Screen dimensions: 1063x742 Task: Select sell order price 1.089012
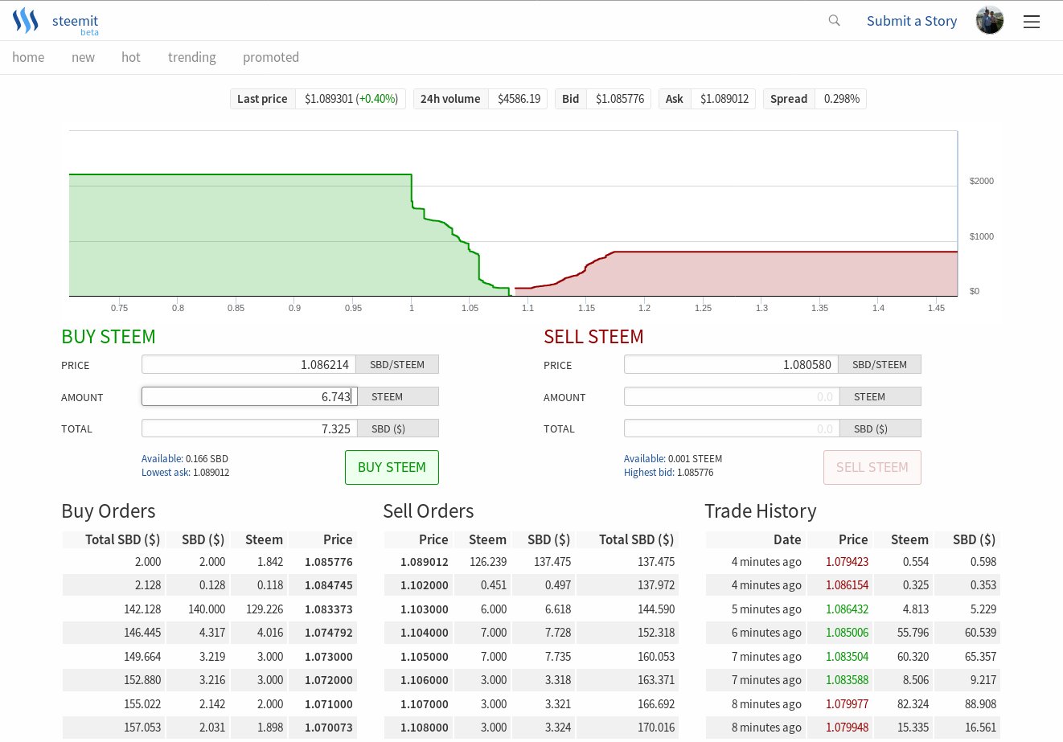(x=425, y=562)
